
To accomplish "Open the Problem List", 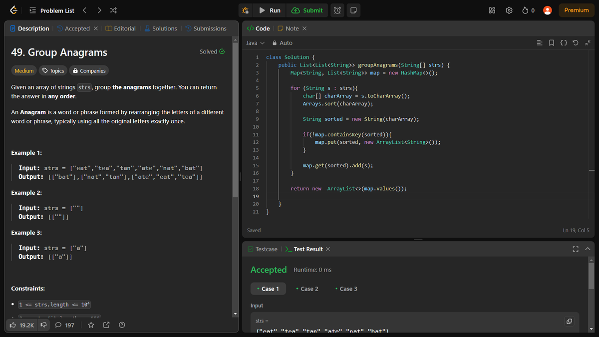I will (52, 10).
